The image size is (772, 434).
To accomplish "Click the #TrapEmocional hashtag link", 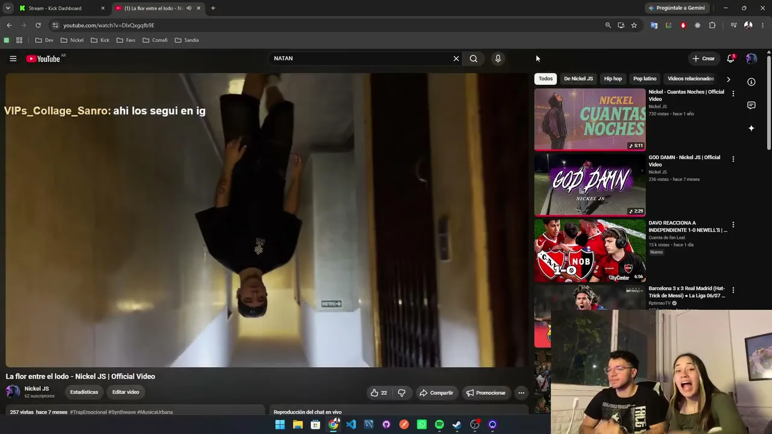I will tap(88, 412).
